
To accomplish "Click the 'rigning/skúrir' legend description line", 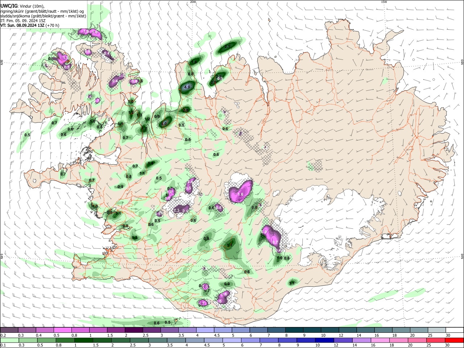I will click(x=42, y=11).
